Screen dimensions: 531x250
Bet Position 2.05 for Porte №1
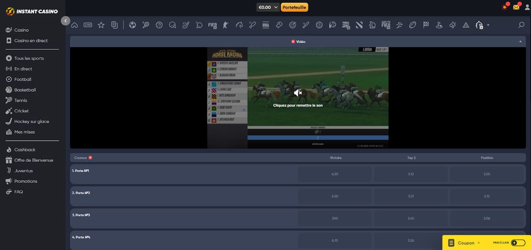coord(487,174)
